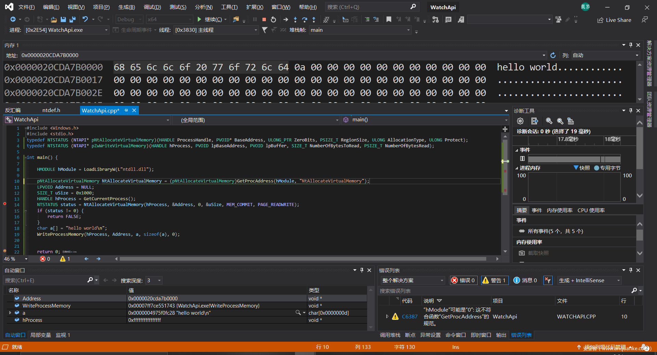Click the editor horizontal scrollbar
This screenshot has width=657, height=355.
coord(303,259)
